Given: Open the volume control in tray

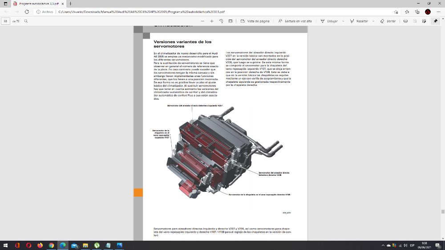Looking at the screenshot, I should [405, 246].
